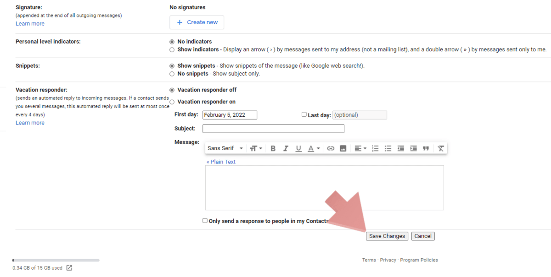The image size is (551, 277).
Task: Open the Program Policies link
Action: pyautogui.click(x=419, y=260)
